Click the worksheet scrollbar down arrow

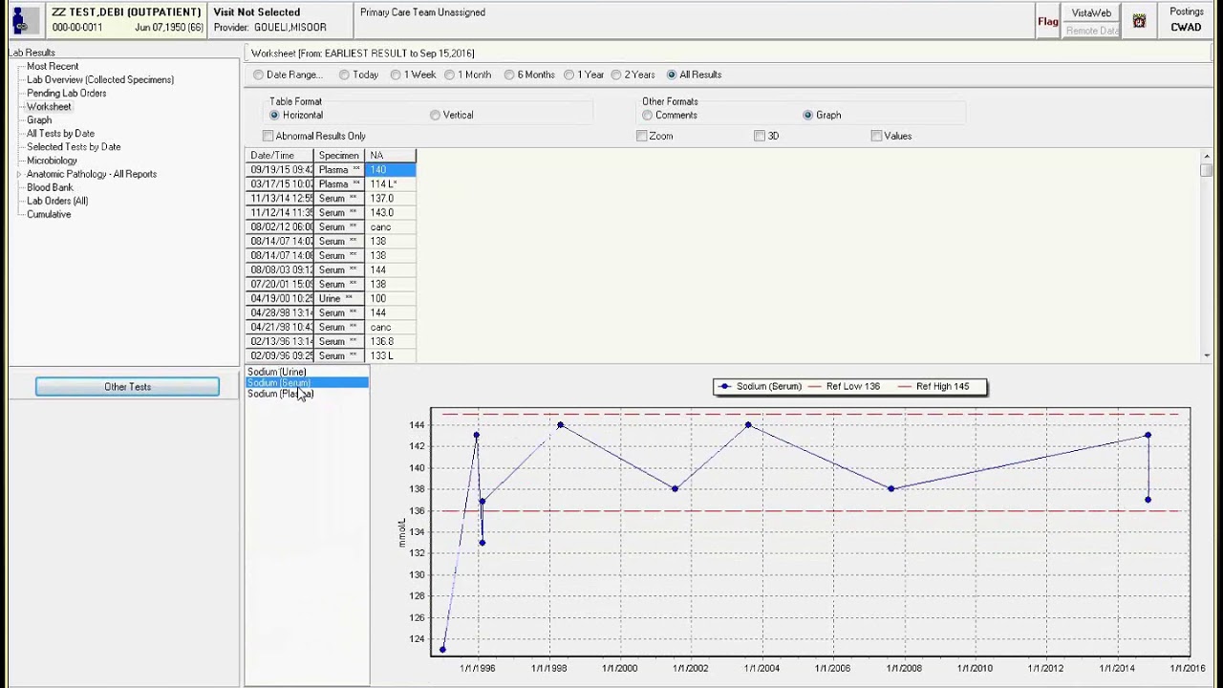tap(1207, 355)
